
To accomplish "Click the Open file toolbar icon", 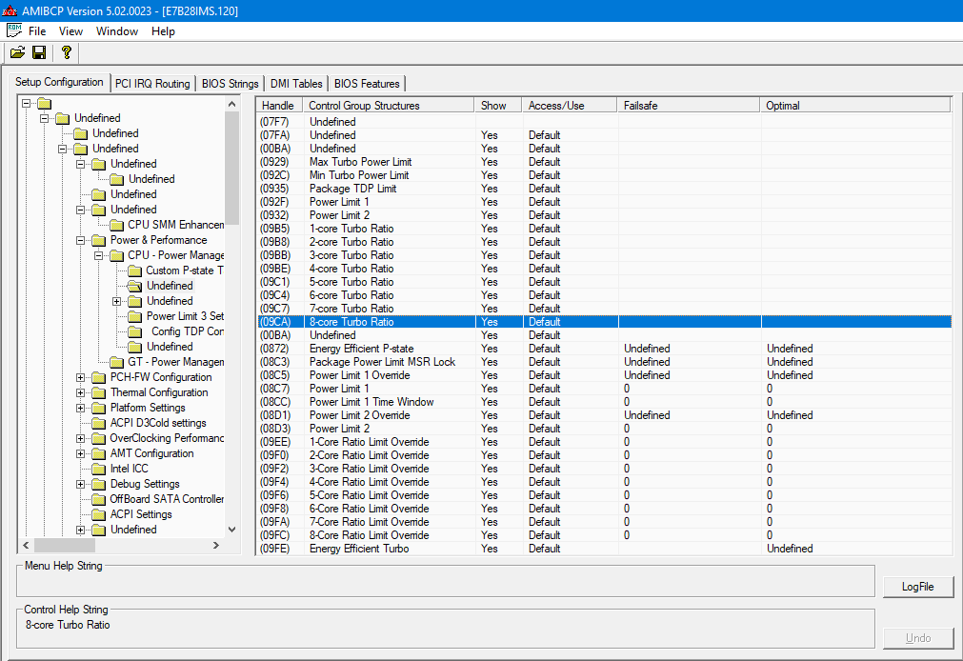I will coord(17,52).
